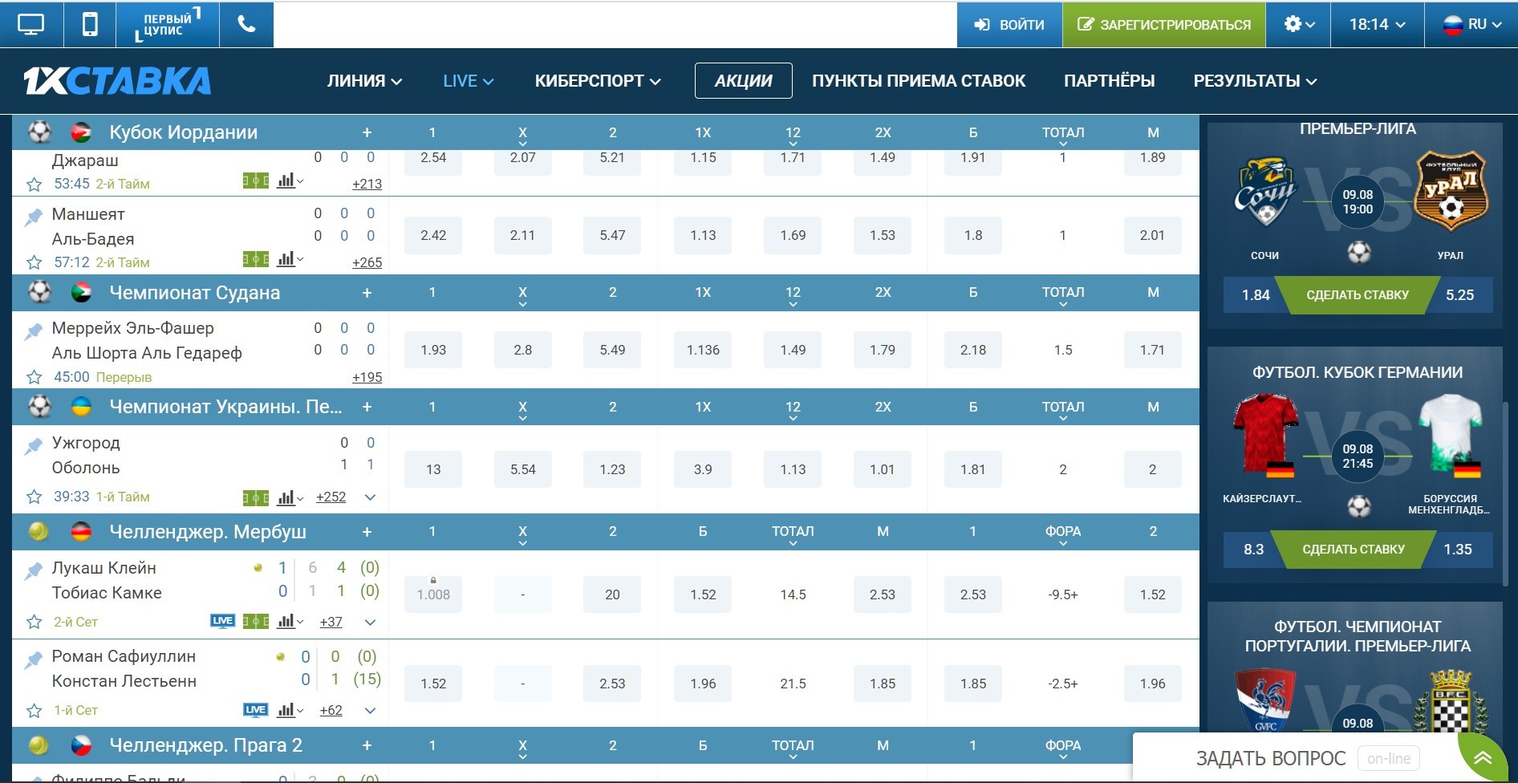1518x783 pixels.
Task: Open the Чемпионат Судана league link
Action: click(195, 293)
